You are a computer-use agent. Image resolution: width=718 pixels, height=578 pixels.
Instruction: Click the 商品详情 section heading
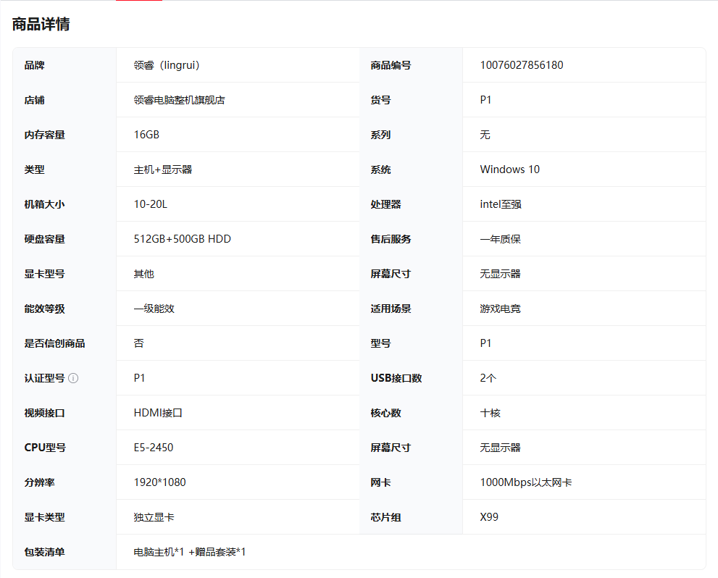click(41, 24)
